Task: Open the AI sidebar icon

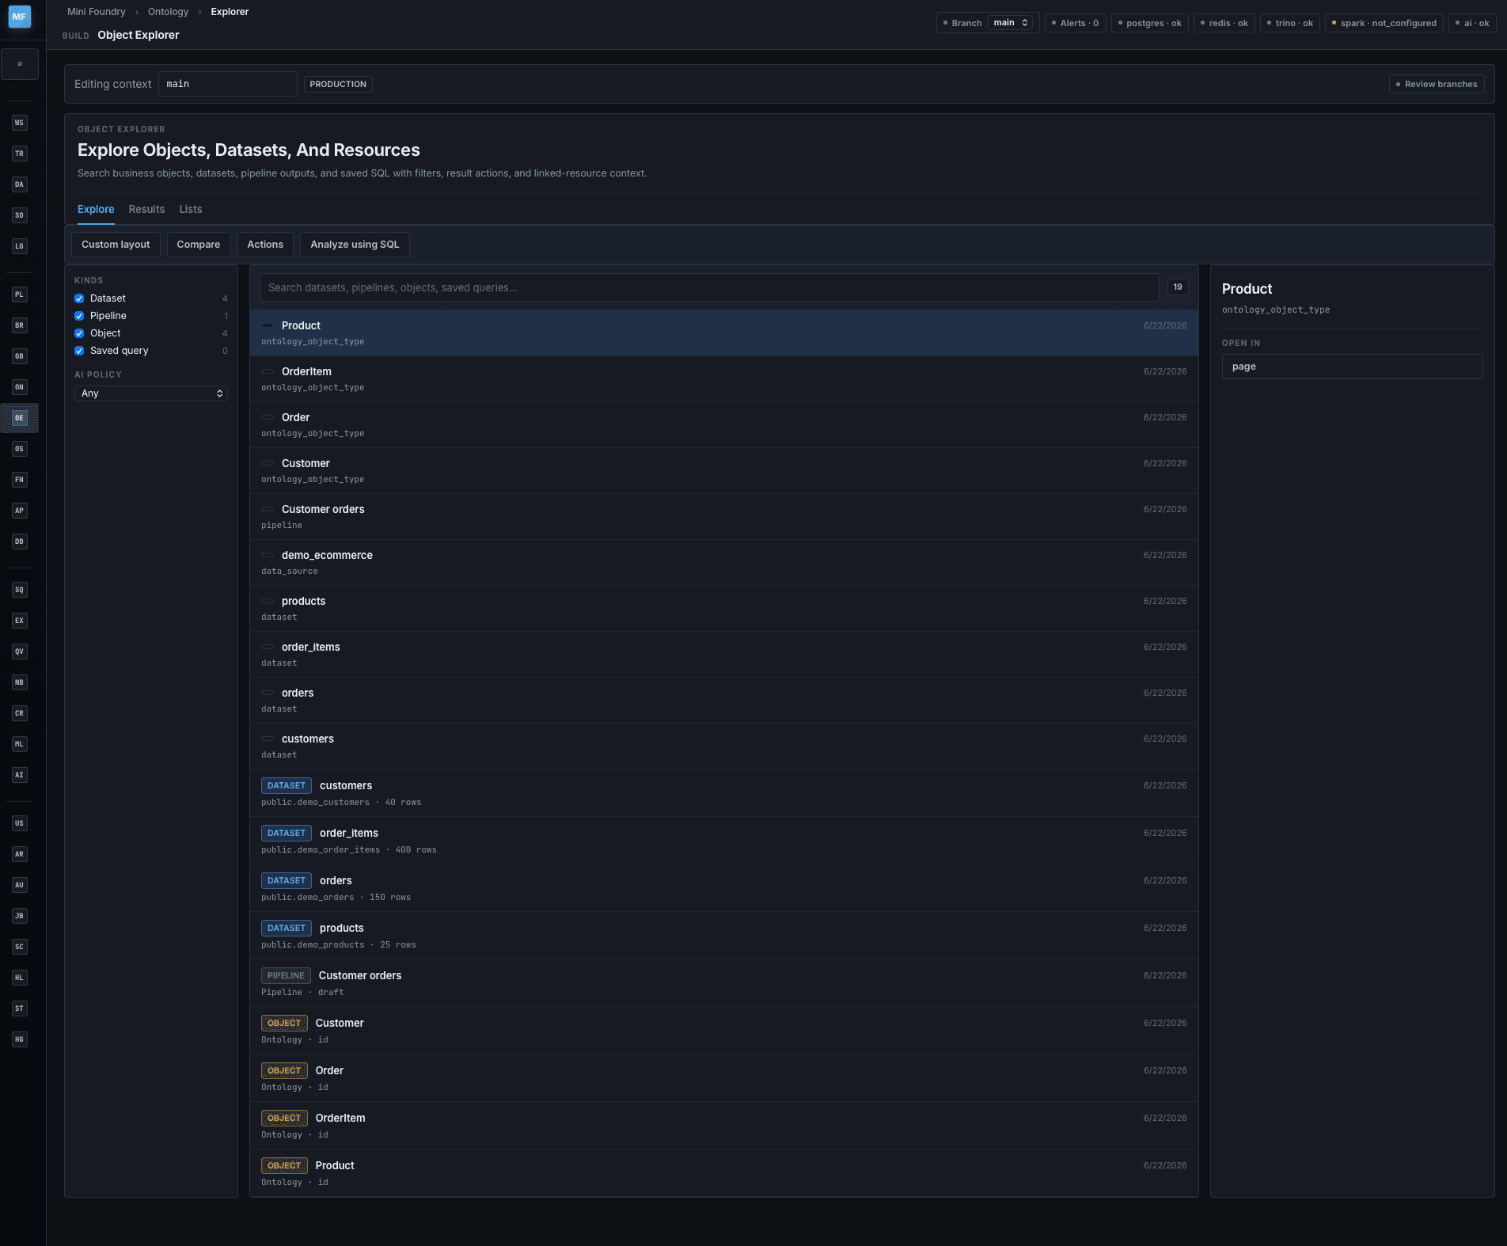Action: [20, 775]
